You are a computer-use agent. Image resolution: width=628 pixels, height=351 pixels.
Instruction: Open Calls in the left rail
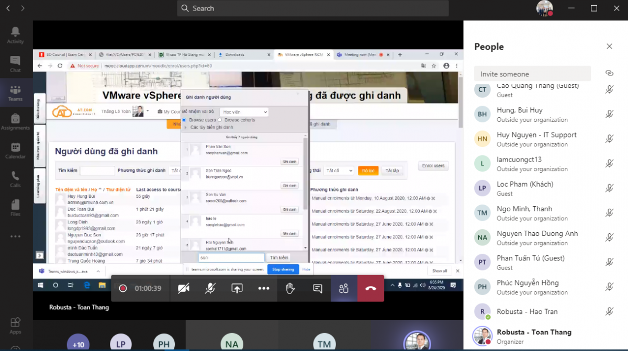pyautogui.click(x=15, y=179)
